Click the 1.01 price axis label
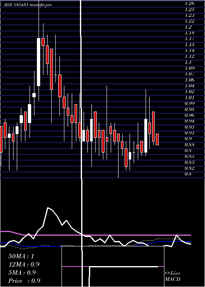205x287 pixels. click(x=189, y=98)
